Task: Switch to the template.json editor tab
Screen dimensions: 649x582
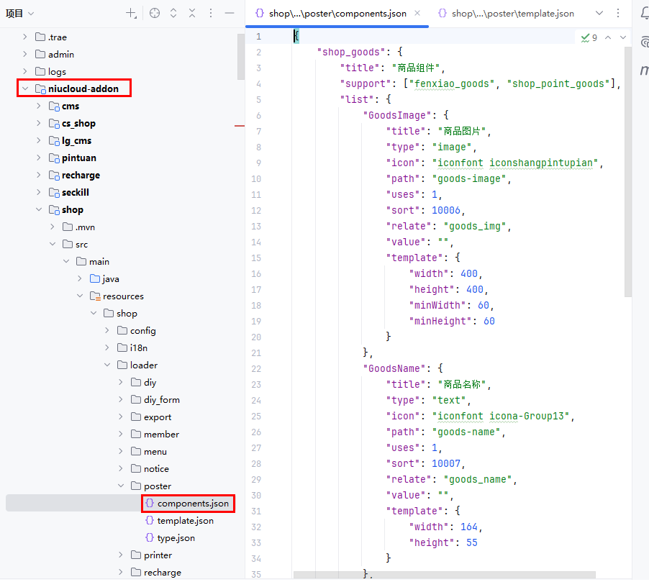Action: (x=506, y=13)
